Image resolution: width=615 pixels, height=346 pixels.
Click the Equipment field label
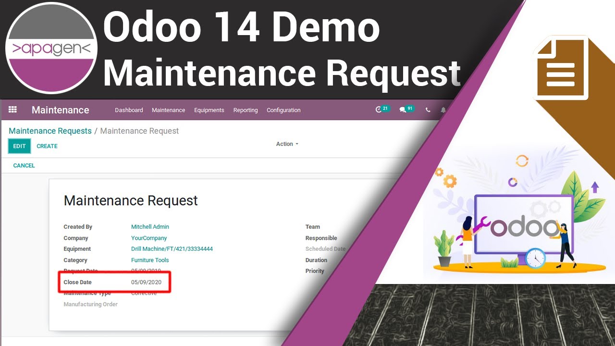(77, 249)
